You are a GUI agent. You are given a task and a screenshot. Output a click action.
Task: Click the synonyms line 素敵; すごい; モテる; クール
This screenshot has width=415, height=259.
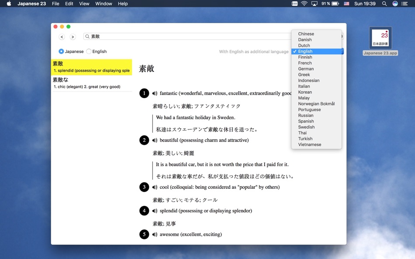coord(185,200)
